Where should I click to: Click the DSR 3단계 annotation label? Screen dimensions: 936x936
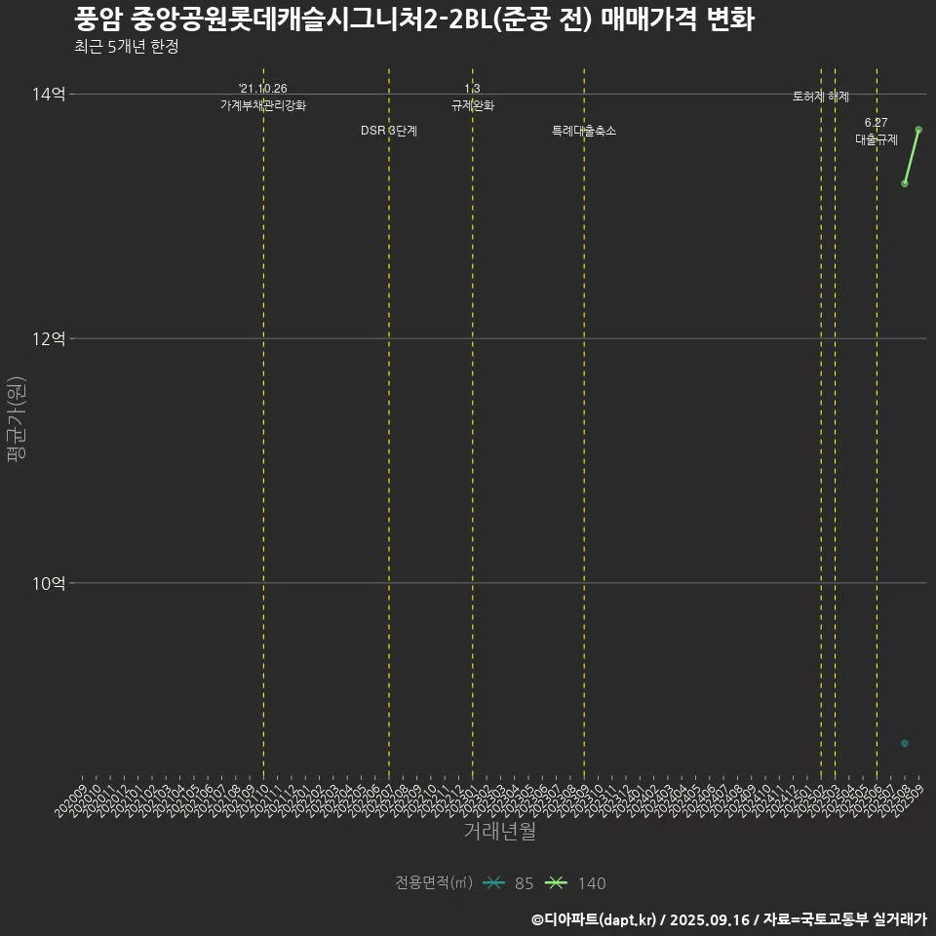coord(389,130)
